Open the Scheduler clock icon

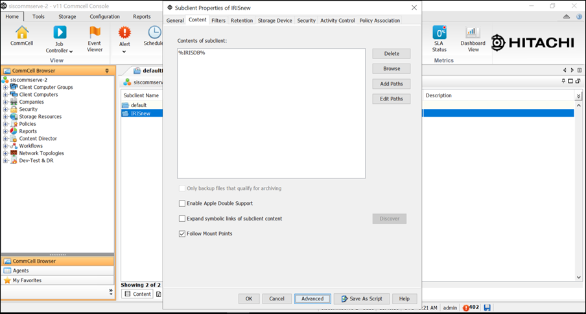[x=154, y=32]
